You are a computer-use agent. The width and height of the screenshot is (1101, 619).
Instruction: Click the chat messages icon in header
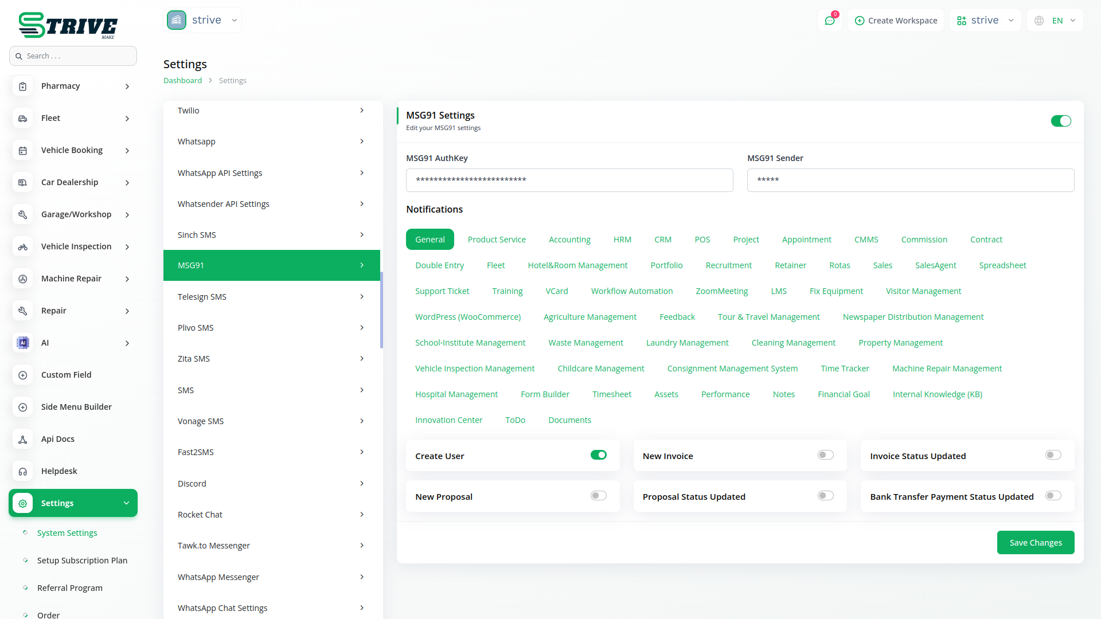pyautogui.click(x=829, y=21)
